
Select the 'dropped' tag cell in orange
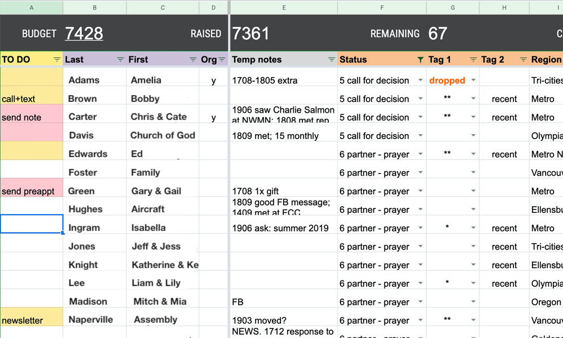[446, 80]
